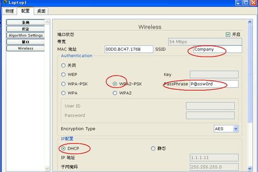Click the 54 Mbps bandwidth field
Viewport: 258px width, 172px height.
(205, 42)
